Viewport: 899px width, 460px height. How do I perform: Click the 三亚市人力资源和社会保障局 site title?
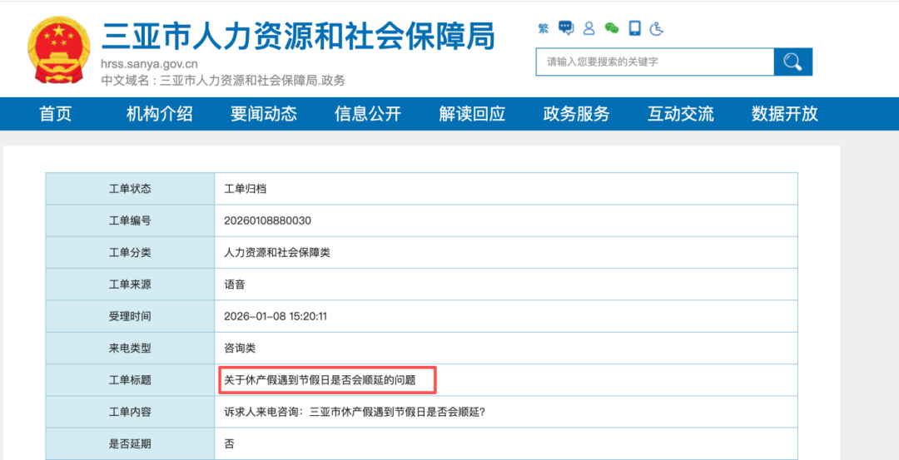pos(297,36)
